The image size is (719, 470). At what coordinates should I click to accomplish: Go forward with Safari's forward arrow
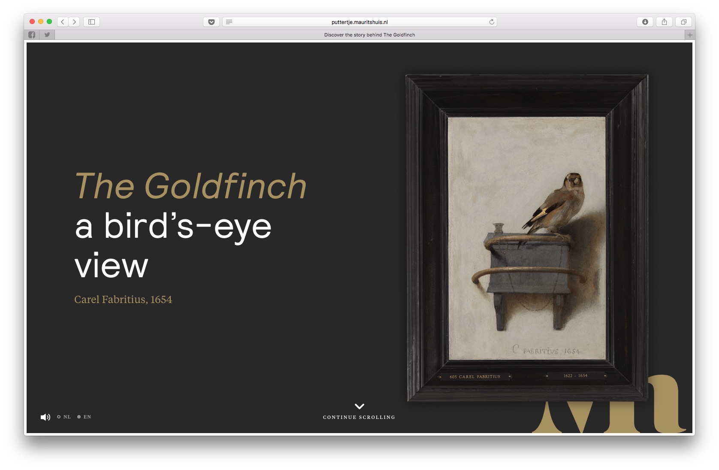tap(74, 22)
